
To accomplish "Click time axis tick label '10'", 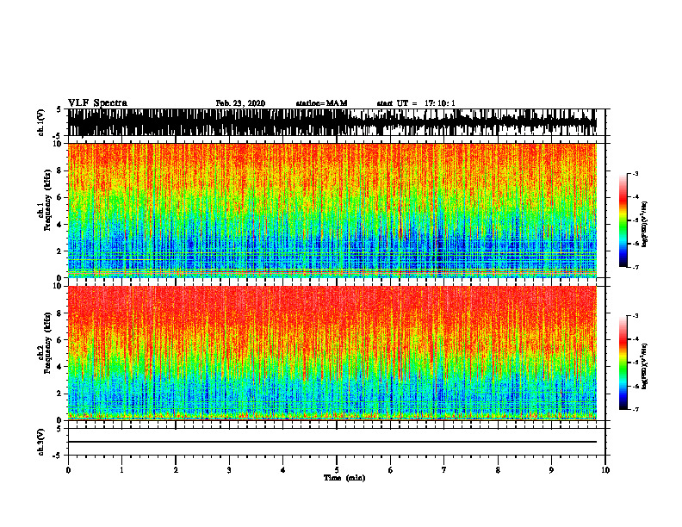I will (x=605, y=470).
